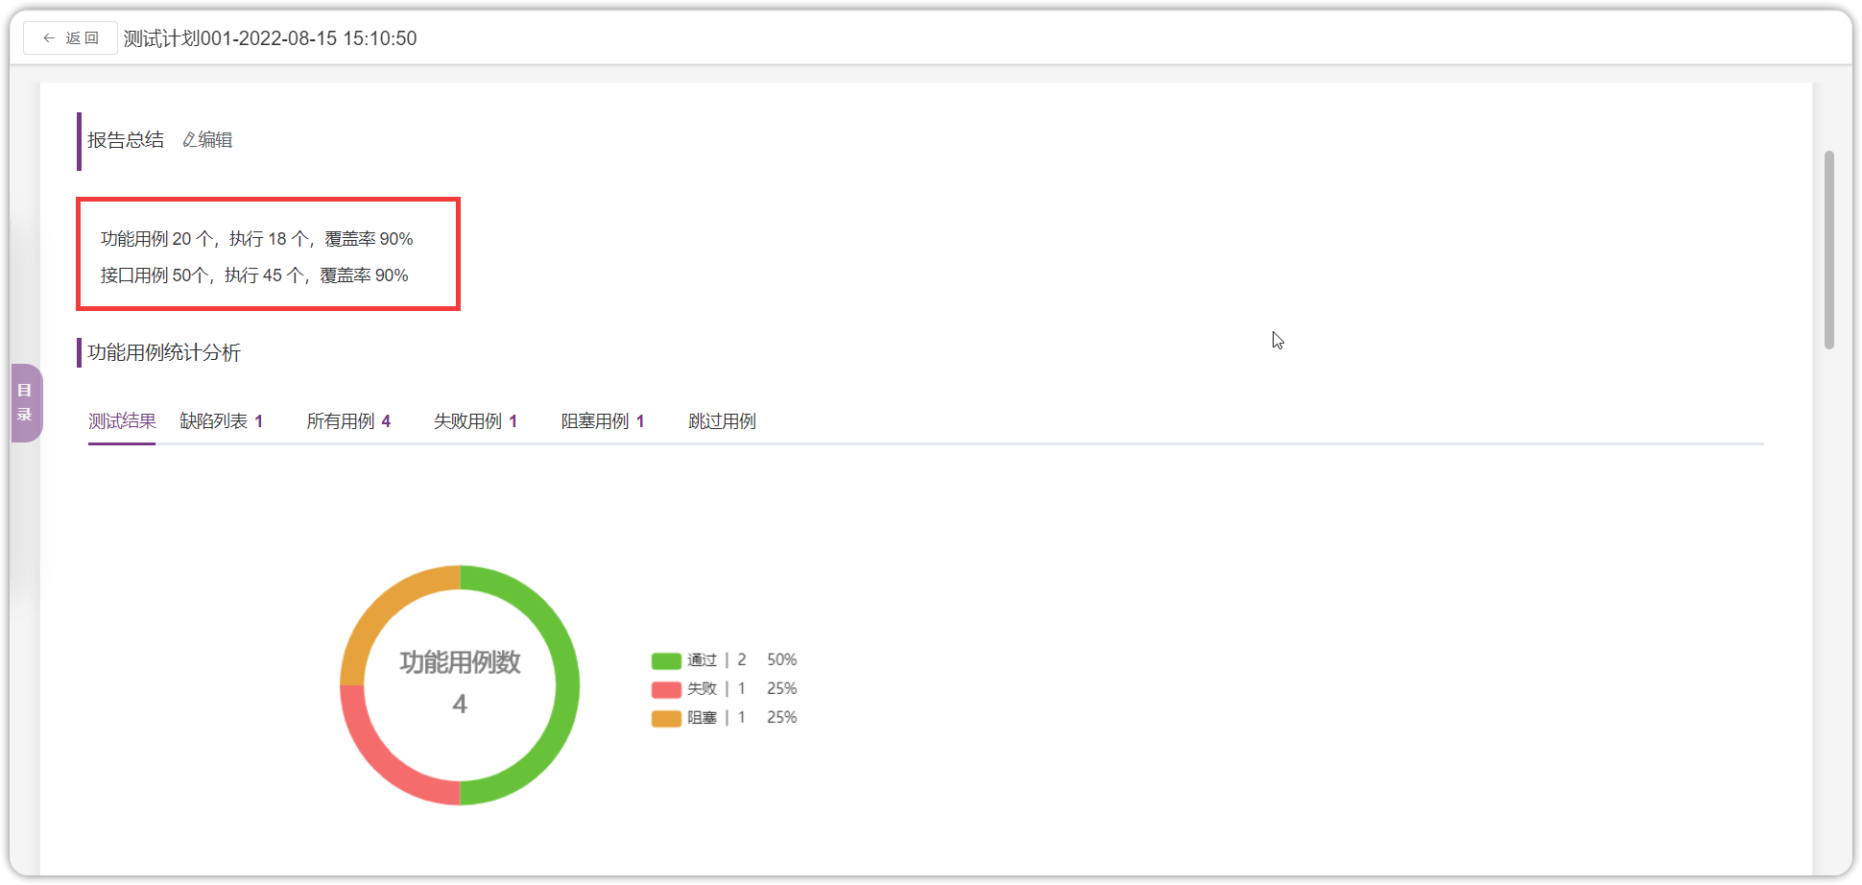1862x885 pixels.
Task: Click the 功能用例数 label in chart center
Action: coord(460,662)
